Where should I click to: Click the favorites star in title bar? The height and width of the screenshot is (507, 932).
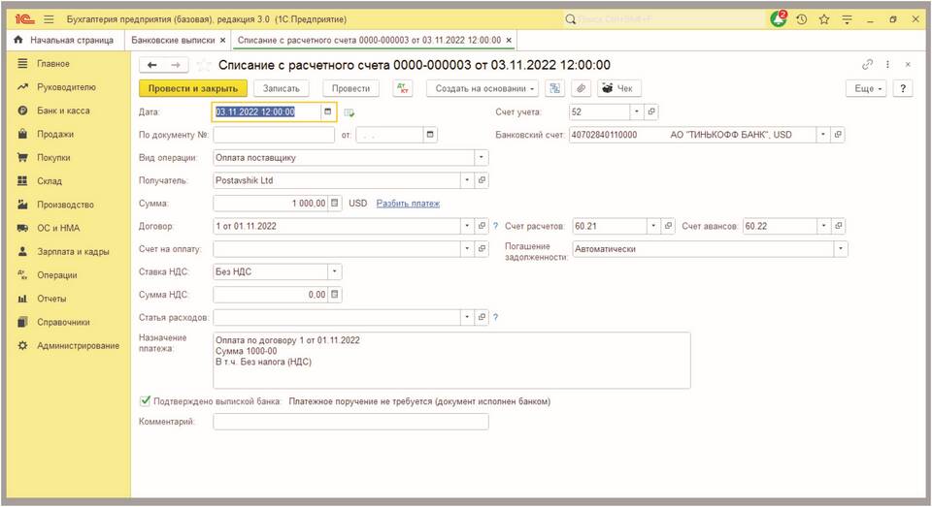click(x=823, y=18)
